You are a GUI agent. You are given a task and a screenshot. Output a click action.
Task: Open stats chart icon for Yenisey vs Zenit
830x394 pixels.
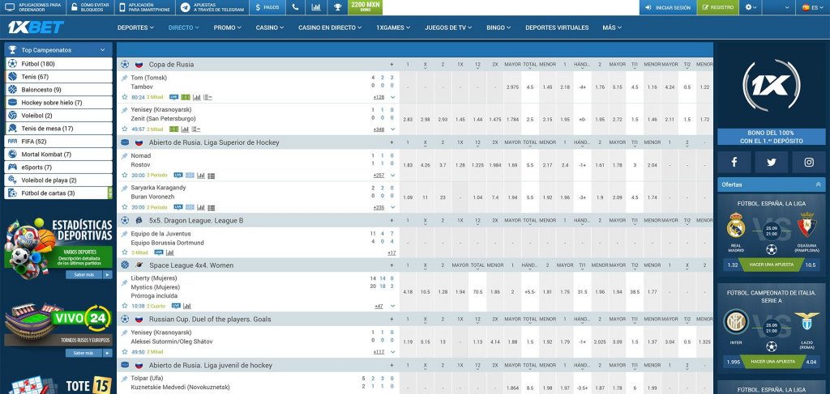pos(185,129)
